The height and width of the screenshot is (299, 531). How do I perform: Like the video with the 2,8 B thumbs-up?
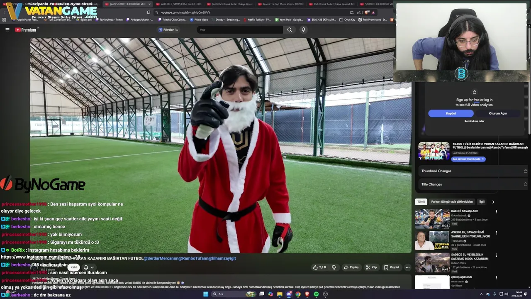coord(319,267)
